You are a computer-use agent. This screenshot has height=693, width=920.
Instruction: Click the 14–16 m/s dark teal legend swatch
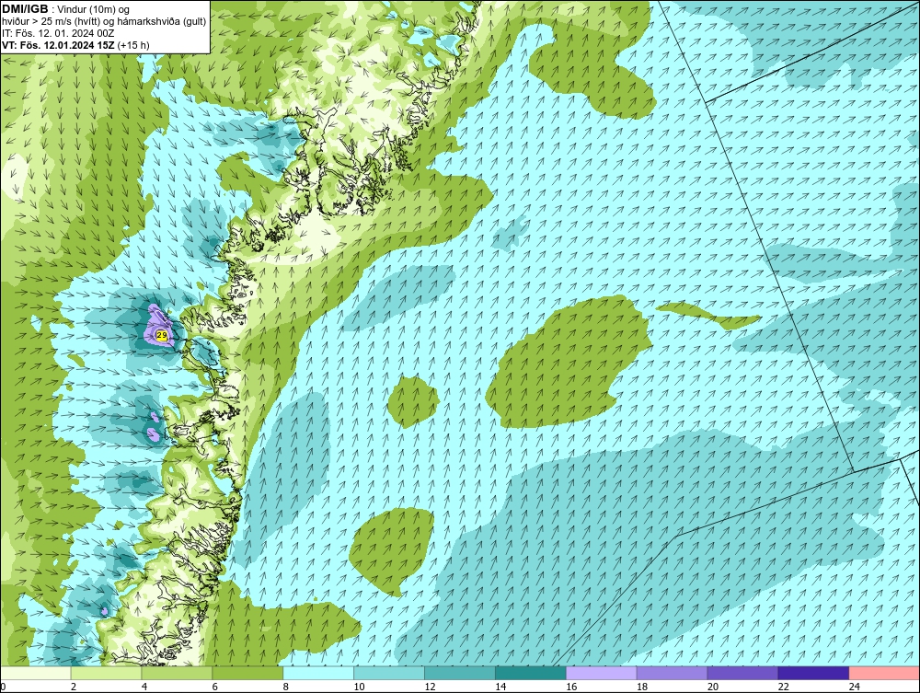(x=531, y=673)
